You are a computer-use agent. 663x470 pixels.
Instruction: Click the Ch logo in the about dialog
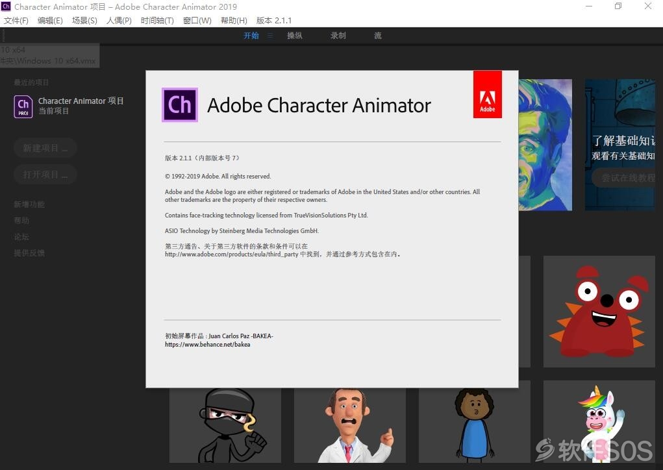(180, 105)
